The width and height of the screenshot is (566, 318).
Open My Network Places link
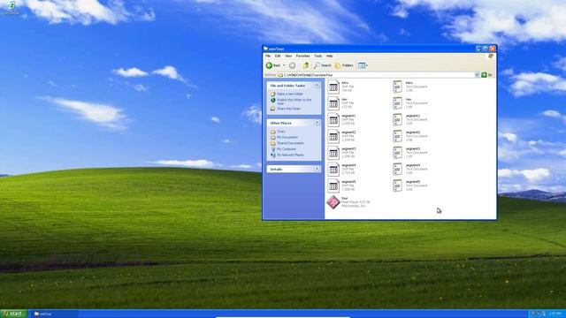[290, 155]
